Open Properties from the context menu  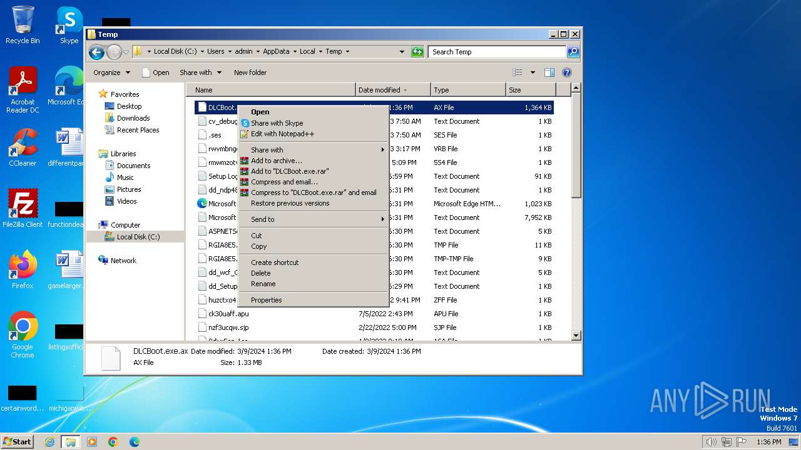313,300
